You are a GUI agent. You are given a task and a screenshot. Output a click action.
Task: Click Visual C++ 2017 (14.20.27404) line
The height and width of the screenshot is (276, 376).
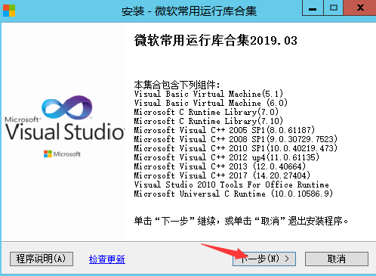click(x=222, y=175)
